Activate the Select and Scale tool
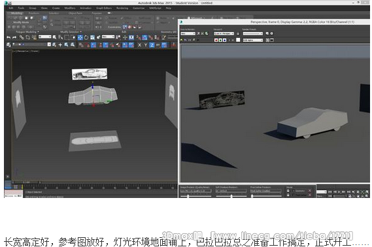The width and height of the screenshot is (372, 247). click(93, 37)
